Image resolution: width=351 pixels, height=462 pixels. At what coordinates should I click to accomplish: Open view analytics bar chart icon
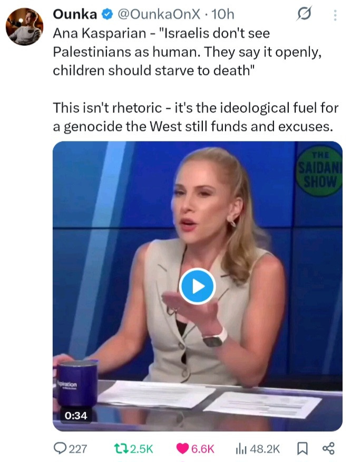click(x=241, y=449)
